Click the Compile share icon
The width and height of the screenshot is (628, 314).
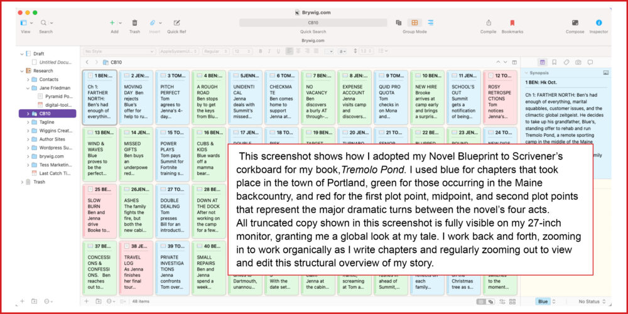(x=489, y=23)
